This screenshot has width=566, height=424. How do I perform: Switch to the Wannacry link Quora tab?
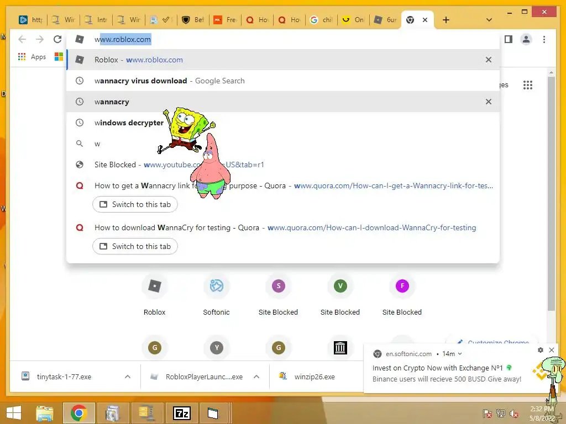(x=135, y=204)
